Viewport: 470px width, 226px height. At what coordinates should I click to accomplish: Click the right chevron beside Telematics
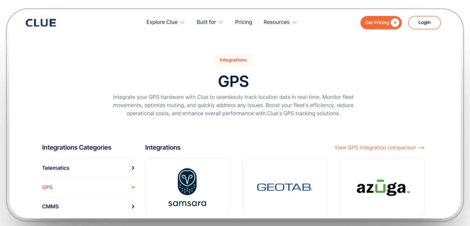tap(133, 168)
